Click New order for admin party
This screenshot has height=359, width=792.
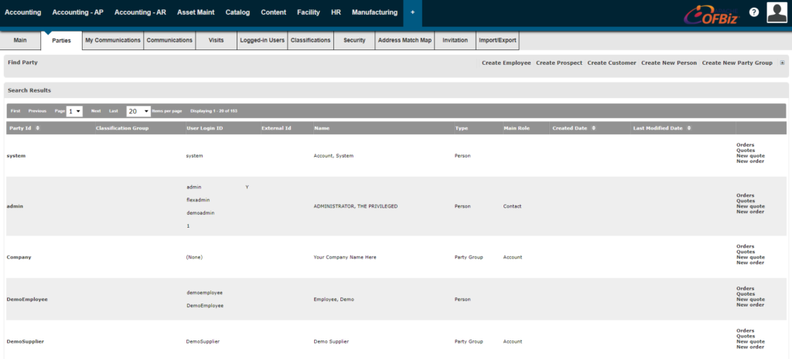point(750,212)
